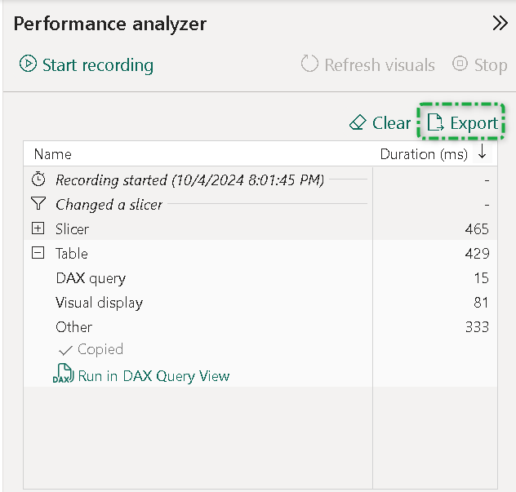Screen dimensions: 516x492
Task: Select the Visual display row
Action: pos(99,303)
